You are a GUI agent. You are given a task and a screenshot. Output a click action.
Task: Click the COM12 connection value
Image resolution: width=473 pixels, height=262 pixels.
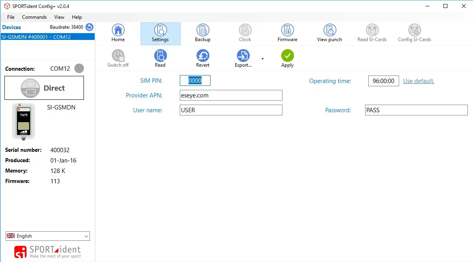pos(60,68)
